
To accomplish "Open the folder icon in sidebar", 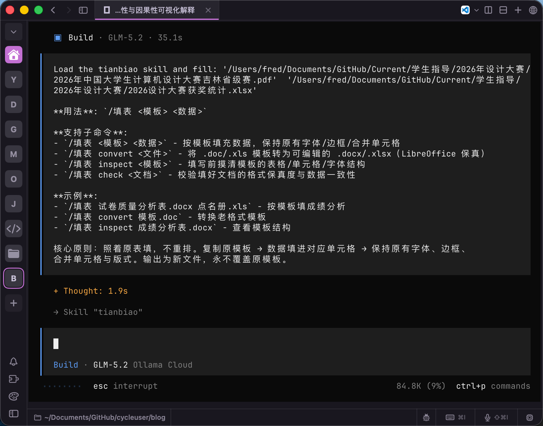I will tap(14, 254).
